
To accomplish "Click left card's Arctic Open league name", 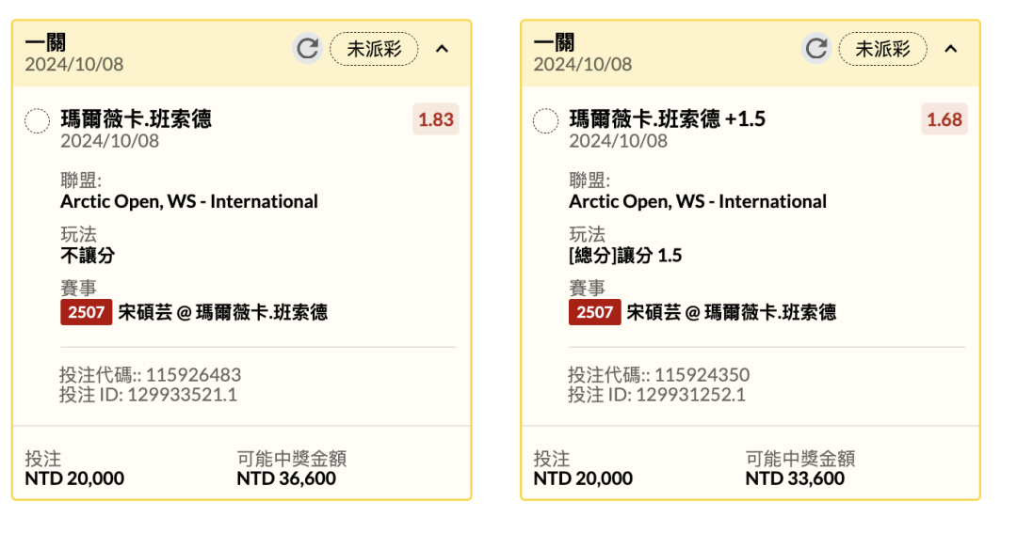I will click(189, 201).
